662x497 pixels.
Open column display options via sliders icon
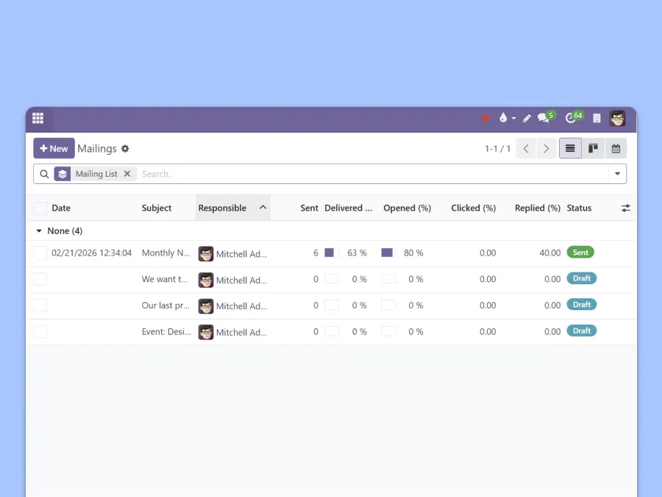[x=625, y=208]
